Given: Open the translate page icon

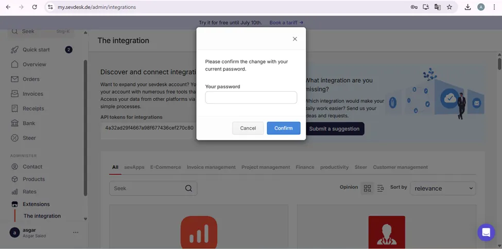Looking at the screenshot, I should click(x=437, y=7).
